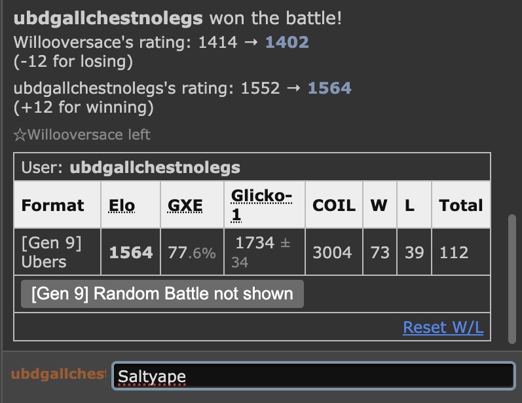The image size is (522, 403).
Task: Click the Reset W/L link
Action: [443, 327]
